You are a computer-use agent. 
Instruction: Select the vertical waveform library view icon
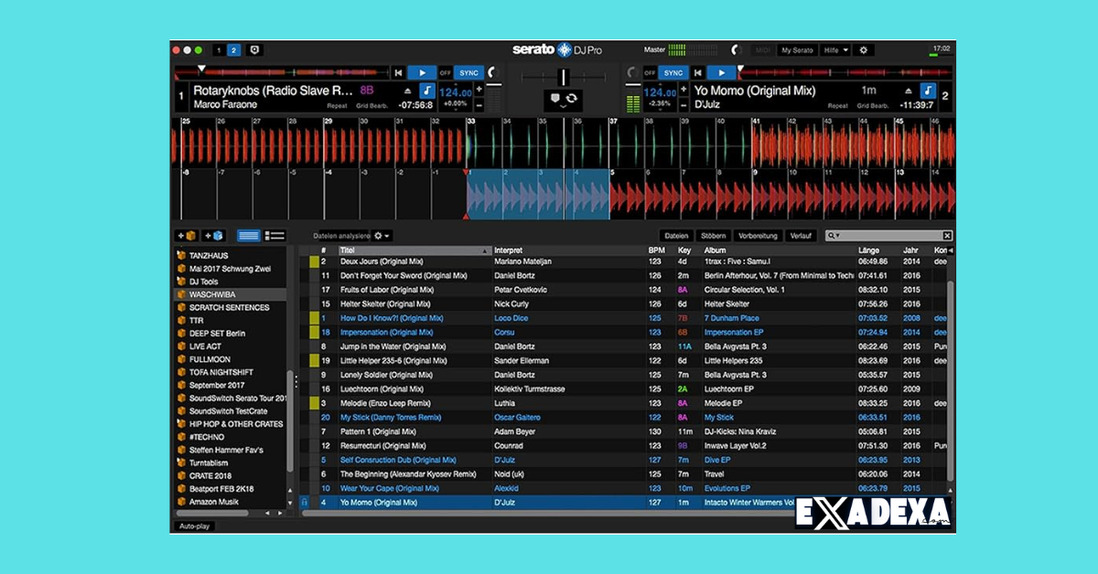point(250,235)
